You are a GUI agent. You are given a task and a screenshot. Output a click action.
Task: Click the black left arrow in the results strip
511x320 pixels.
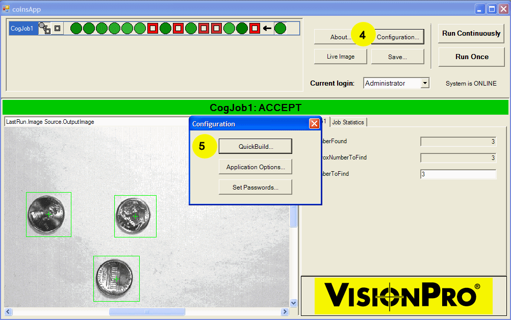point(267,29)
